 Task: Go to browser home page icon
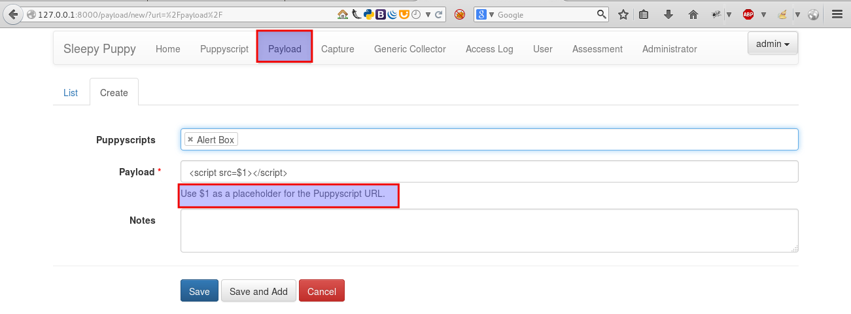coord(693,14)
